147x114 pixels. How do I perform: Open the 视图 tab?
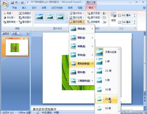click(80, 8)
